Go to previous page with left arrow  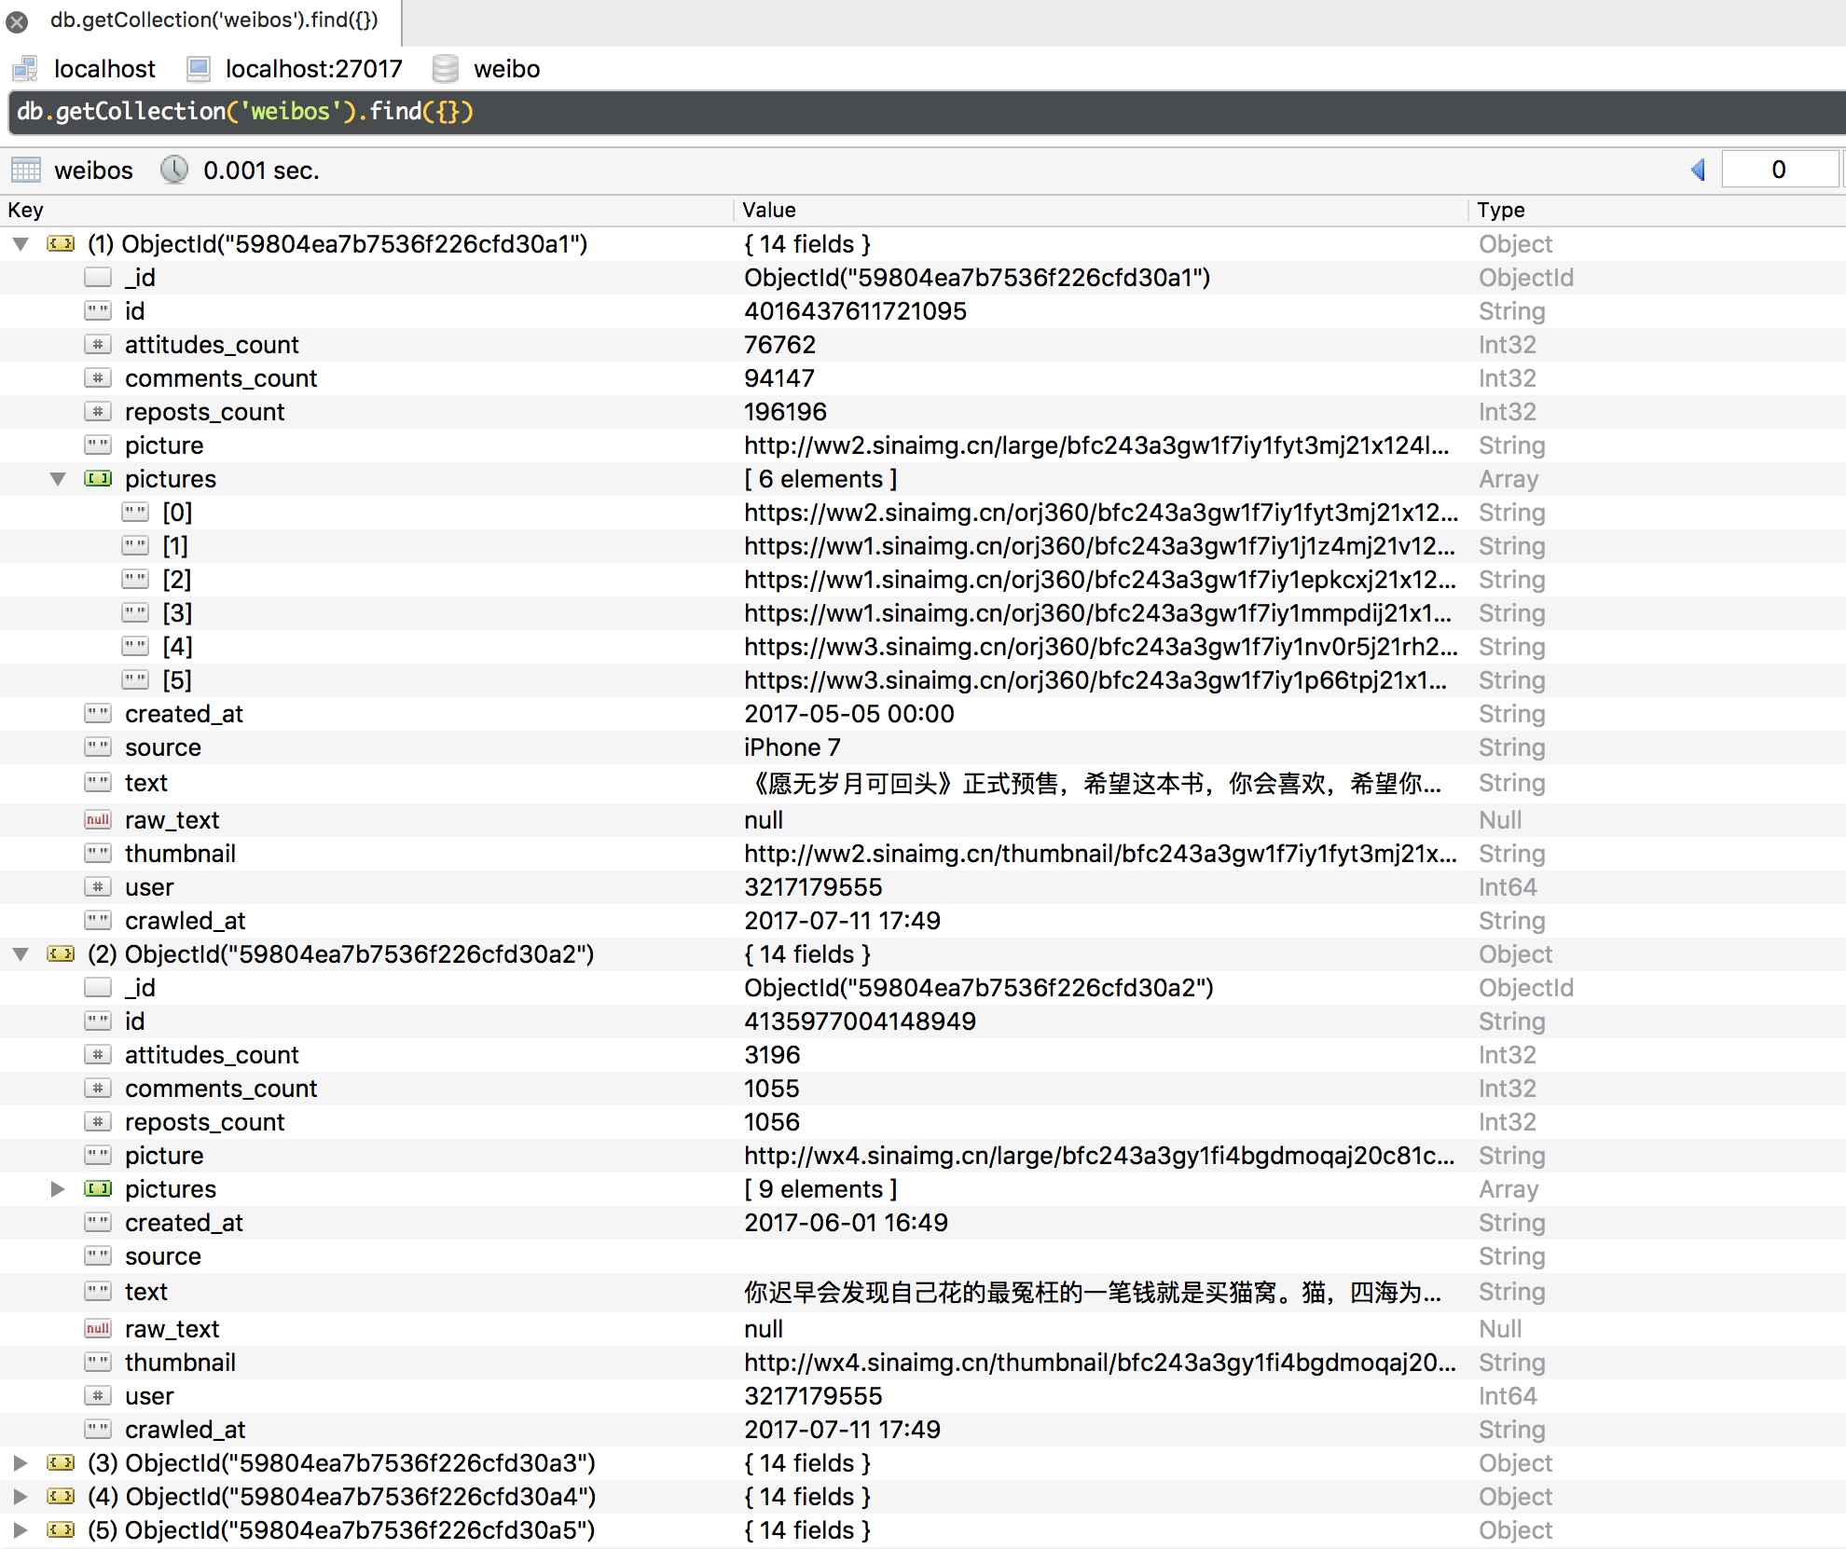[1698, 170]
